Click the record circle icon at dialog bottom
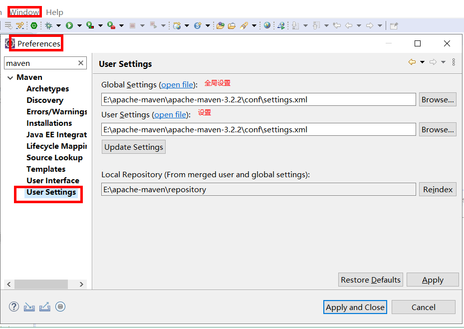 pyautogui.click(x=60, y=307)
